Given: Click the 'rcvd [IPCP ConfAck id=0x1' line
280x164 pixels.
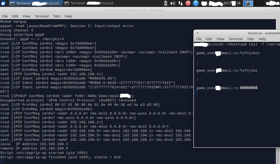Looking at the screenshot, I should tap(52, 122).
